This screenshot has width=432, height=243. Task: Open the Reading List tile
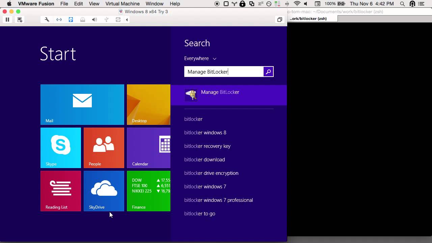click(61, 191)
